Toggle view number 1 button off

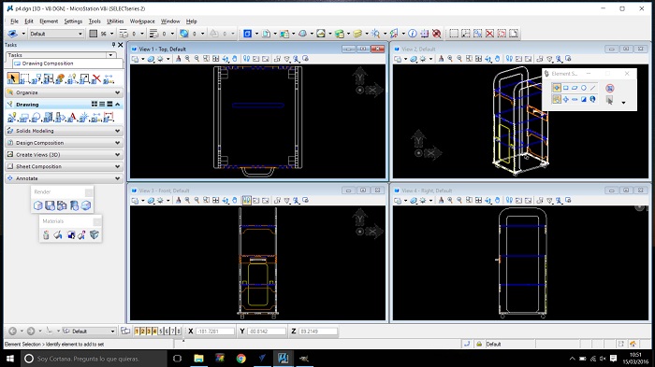coord(137,332)
